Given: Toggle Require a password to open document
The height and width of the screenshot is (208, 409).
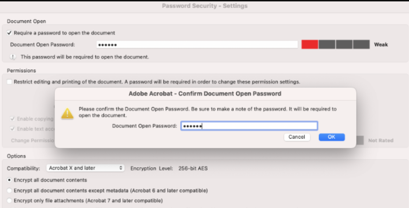Looking at the screenshot, I should point(10,33).
